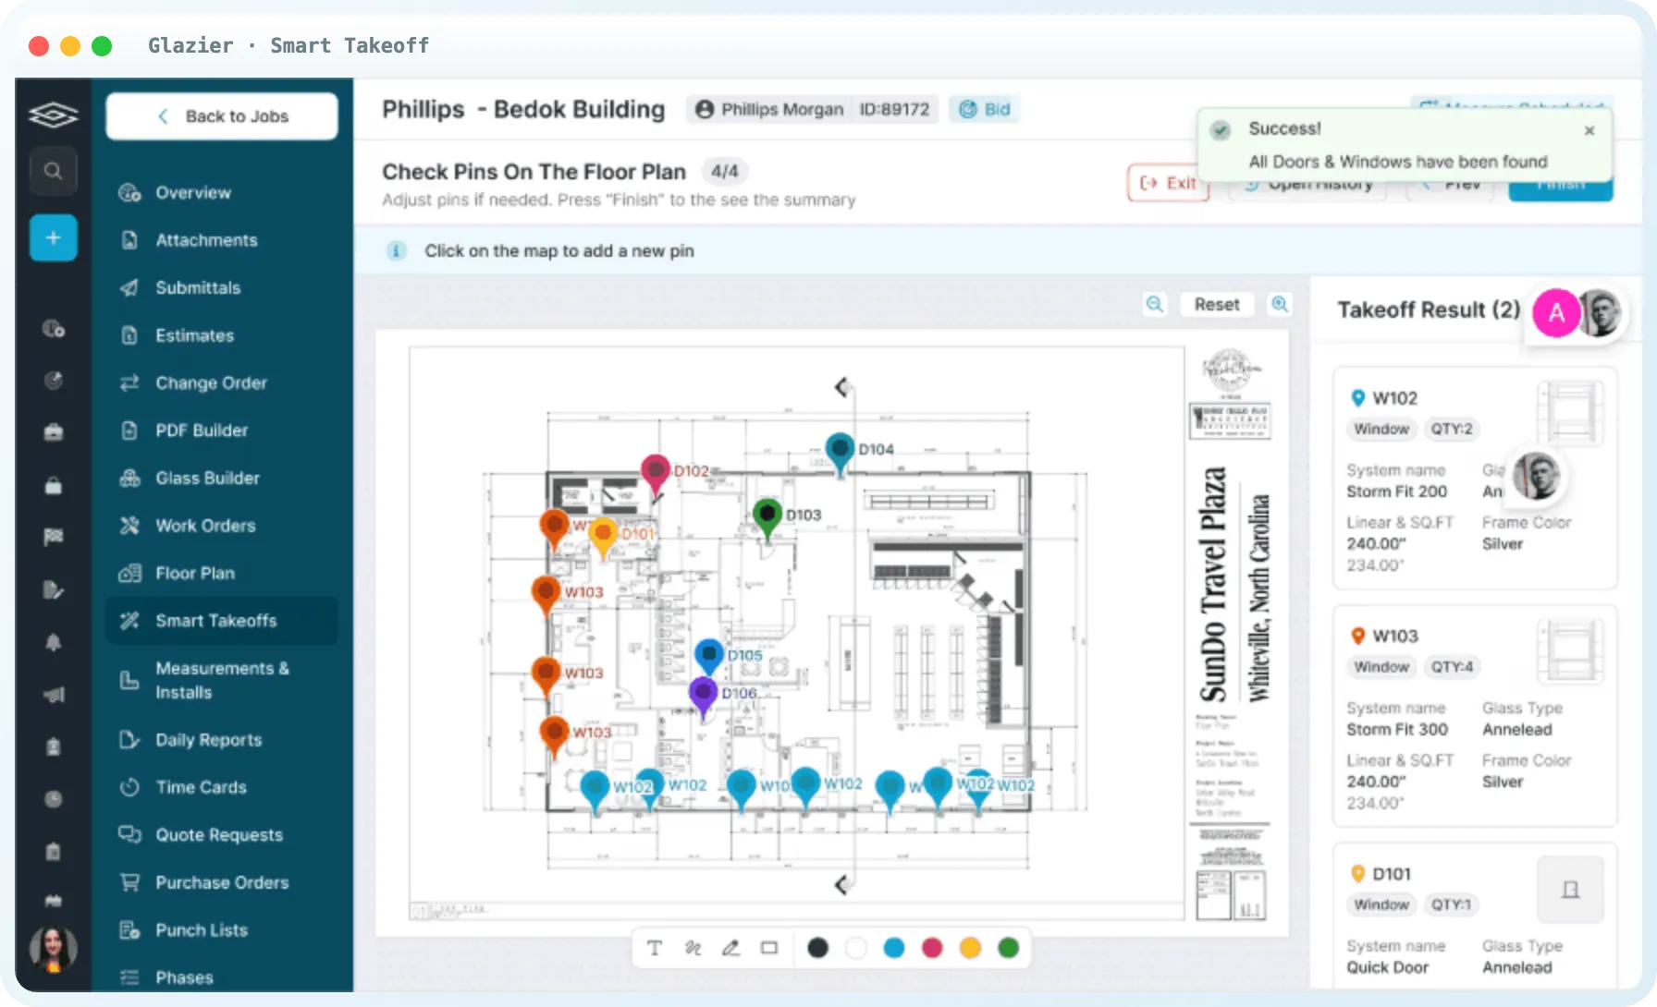Click the down arrow at plan bottom

(842, 885)
